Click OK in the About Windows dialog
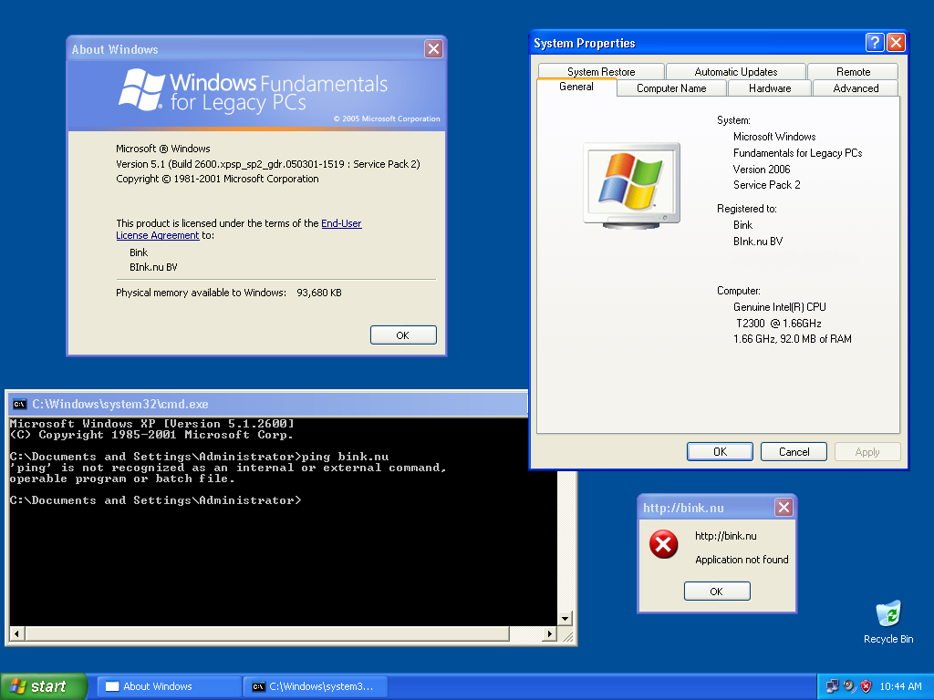This screenshot has height=700, width=934. (403, 335)
